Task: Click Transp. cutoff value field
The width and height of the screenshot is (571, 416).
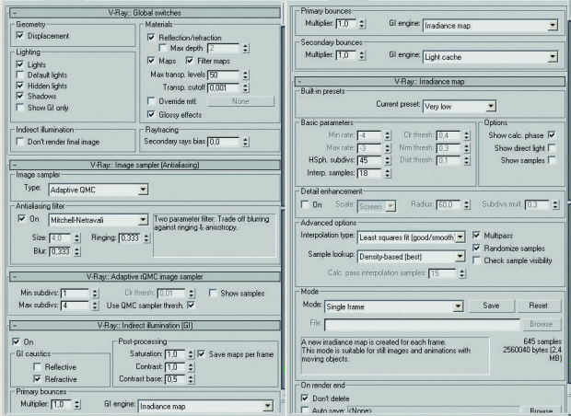Action: (223, 87)
